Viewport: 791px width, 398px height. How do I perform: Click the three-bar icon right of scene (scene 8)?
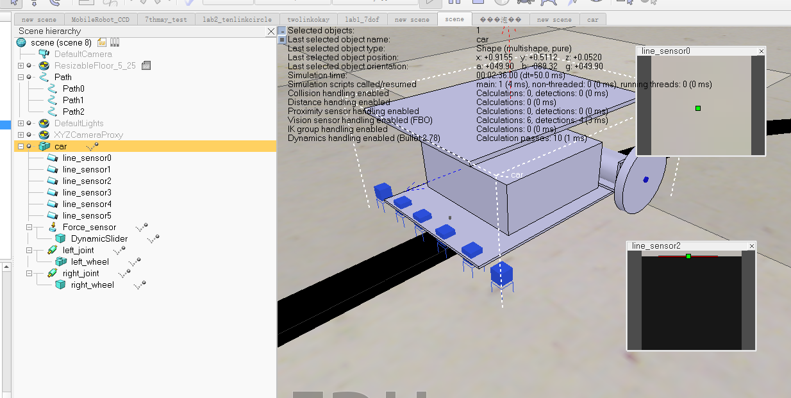click(x=115, y=43)
